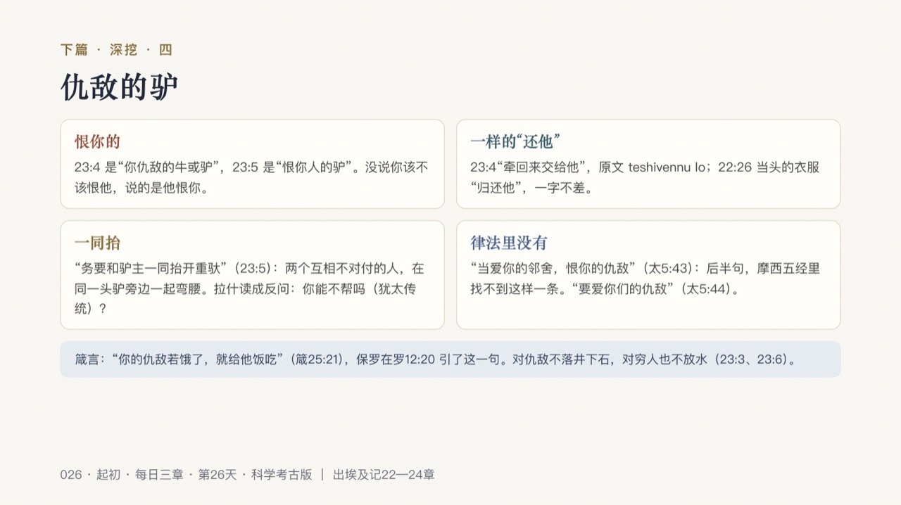Click the footer text 出埃及记22—24章
The width and height of the screenshot is (901, 505).
pos(384,475)
